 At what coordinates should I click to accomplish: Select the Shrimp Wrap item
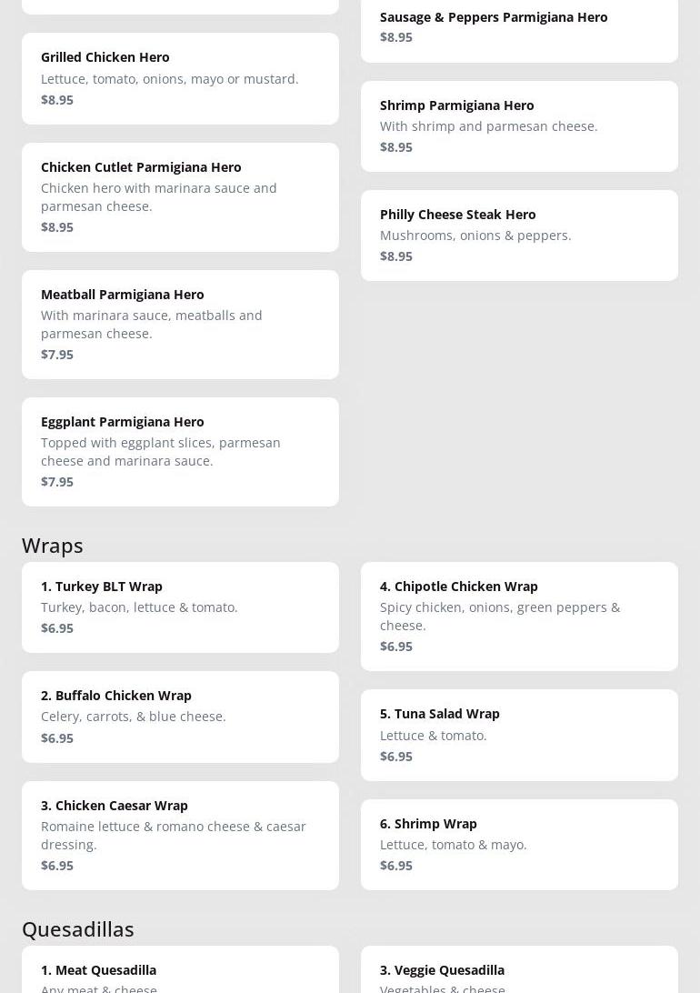(519, 844)
